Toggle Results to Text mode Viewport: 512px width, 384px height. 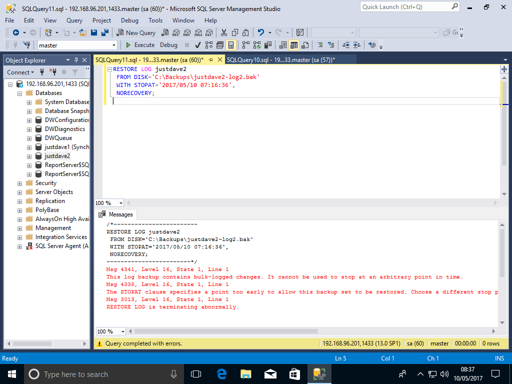click(x=283, y=45)
